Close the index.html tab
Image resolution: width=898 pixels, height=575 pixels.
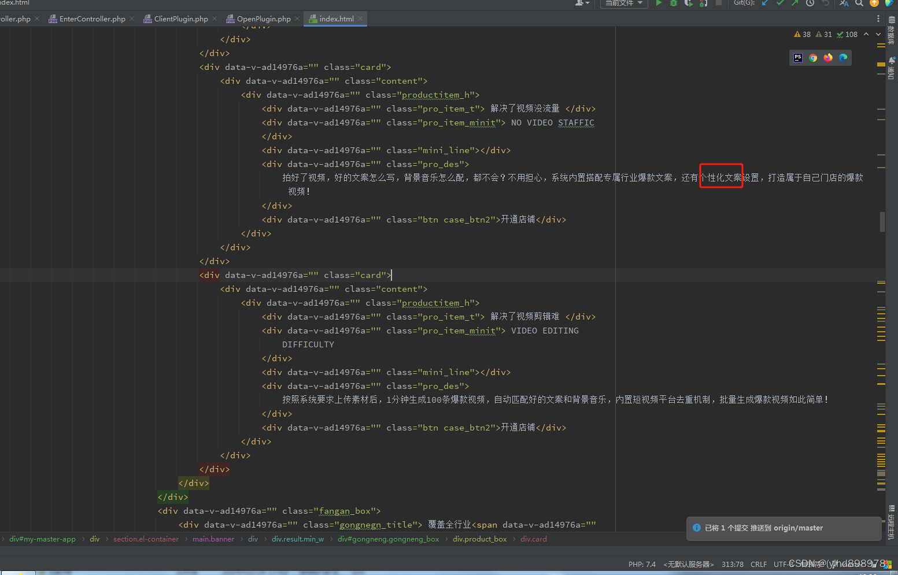pos(360,18)
